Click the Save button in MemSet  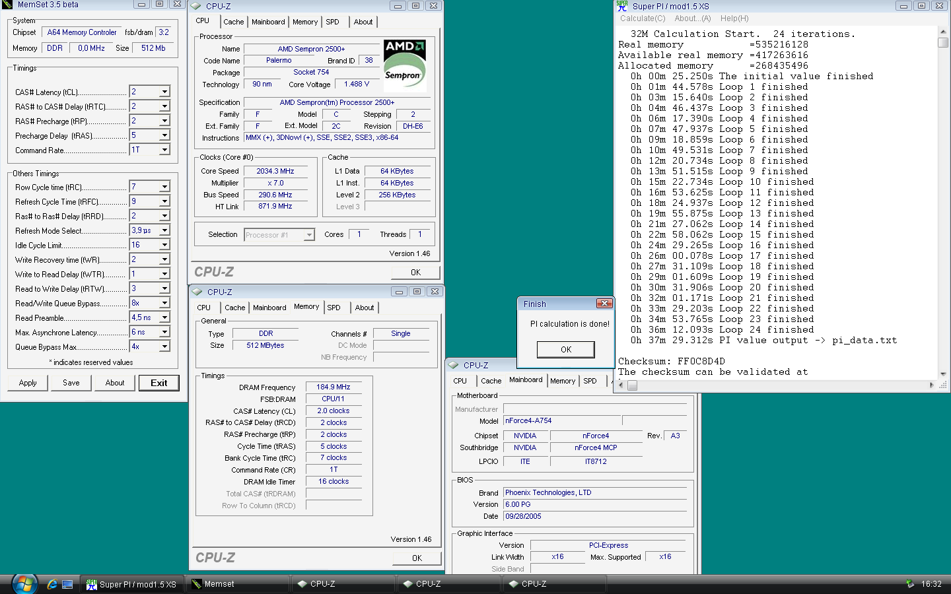pos(71,383)
